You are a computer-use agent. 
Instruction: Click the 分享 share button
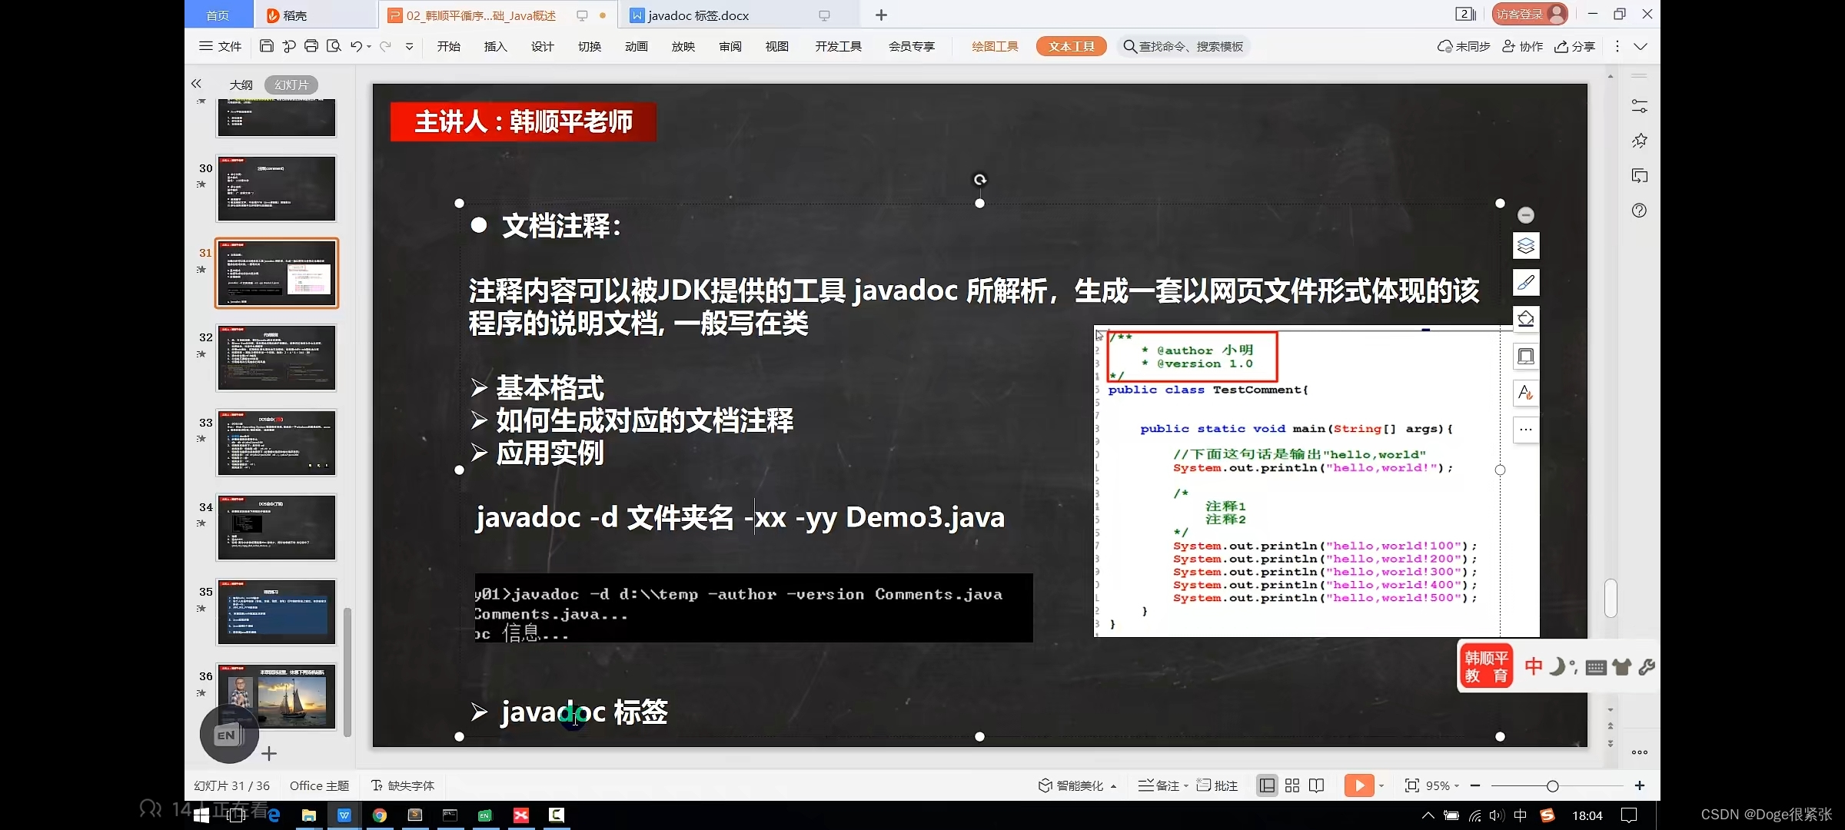[1575, 46]
